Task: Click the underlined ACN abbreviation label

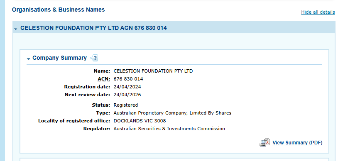Action: tap(104, 79)
